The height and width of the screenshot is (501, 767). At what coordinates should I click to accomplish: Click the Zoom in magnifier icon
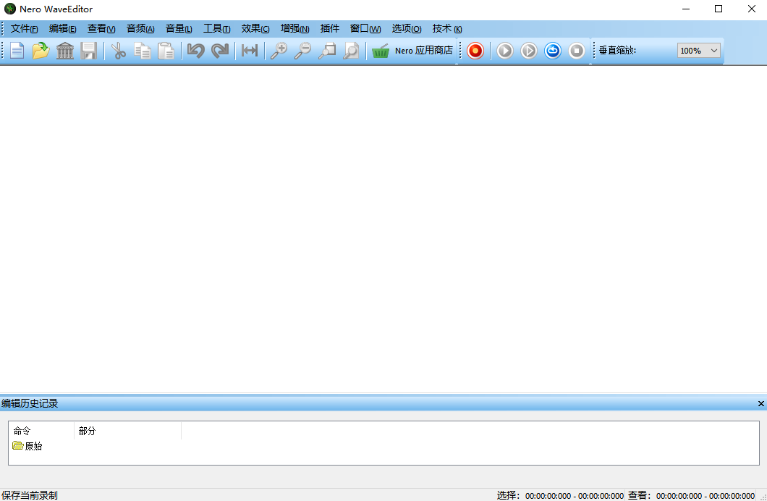coord(279,51)
